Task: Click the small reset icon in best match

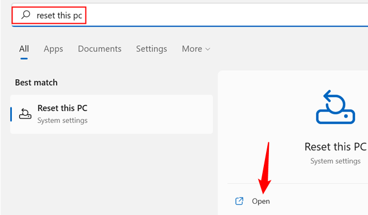Action: click(25, 114)
